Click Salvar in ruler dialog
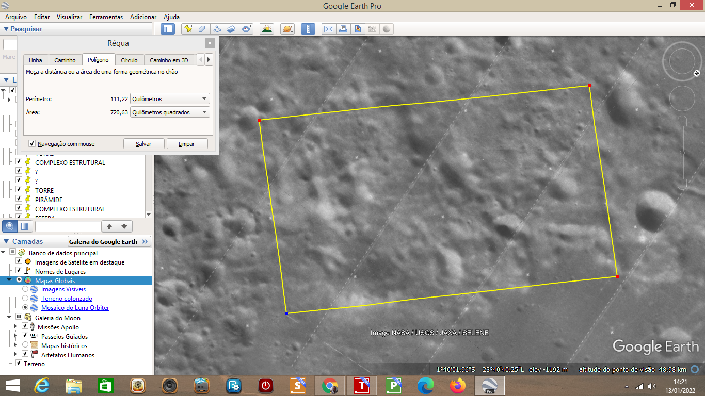The width and height of the screenshot is (705, 396). coord(144,144)
